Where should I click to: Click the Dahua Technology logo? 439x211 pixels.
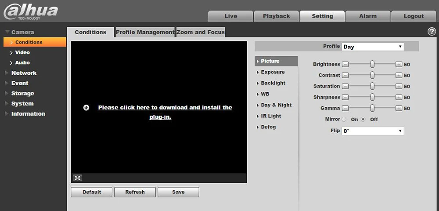coord(31,12)
